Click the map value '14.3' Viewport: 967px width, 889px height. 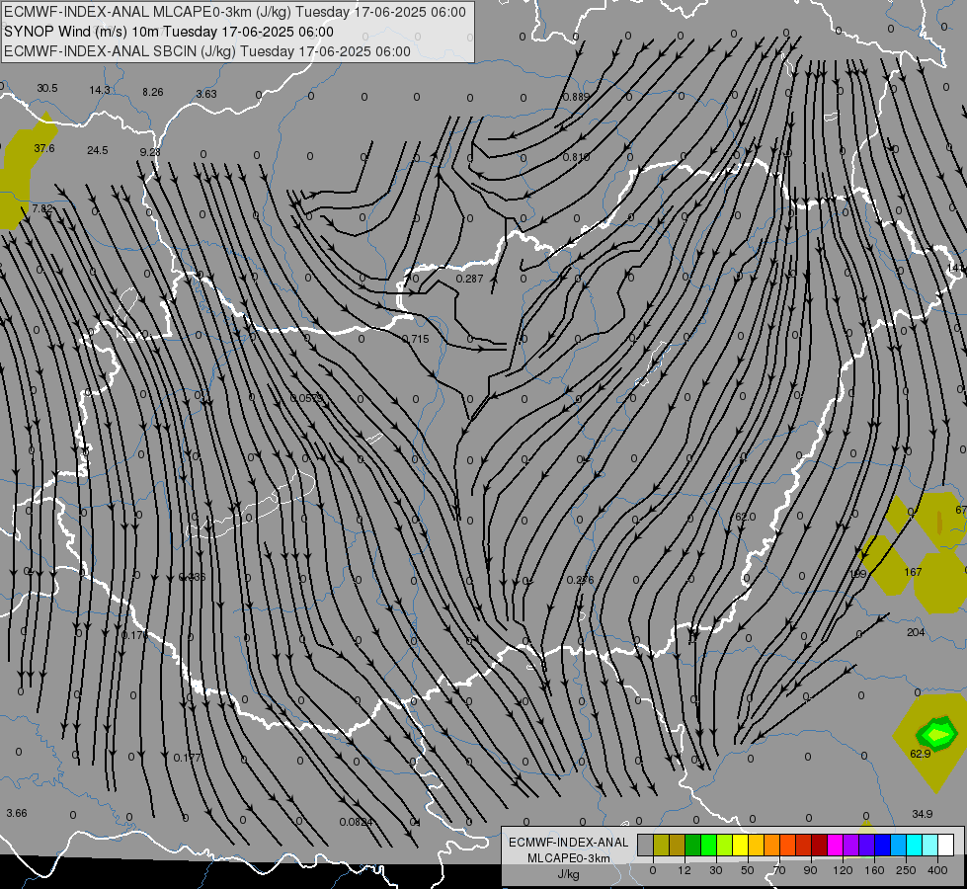[x=100, y=90]
